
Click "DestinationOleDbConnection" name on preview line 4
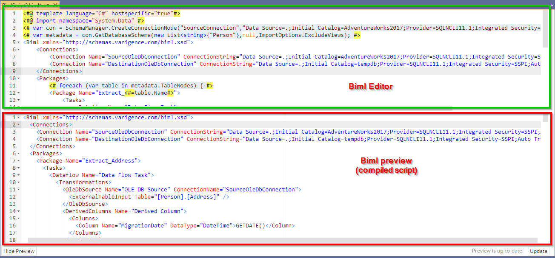click(137, 139)
